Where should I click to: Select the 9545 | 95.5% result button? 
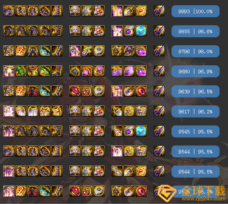click(x=196, y=131)
